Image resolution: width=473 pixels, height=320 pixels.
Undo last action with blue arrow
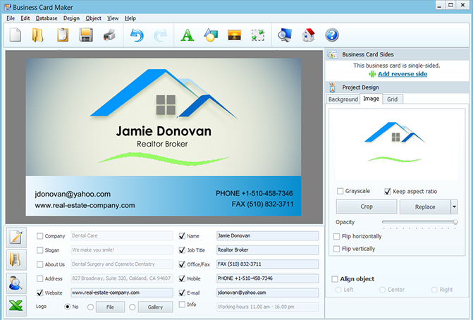tap(137, 35)
